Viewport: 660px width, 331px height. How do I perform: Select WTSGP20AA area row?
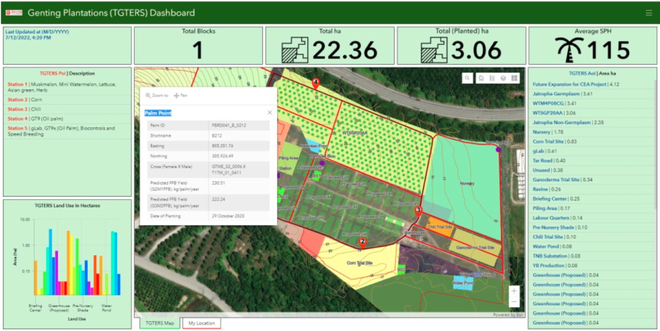click(592, 113)
